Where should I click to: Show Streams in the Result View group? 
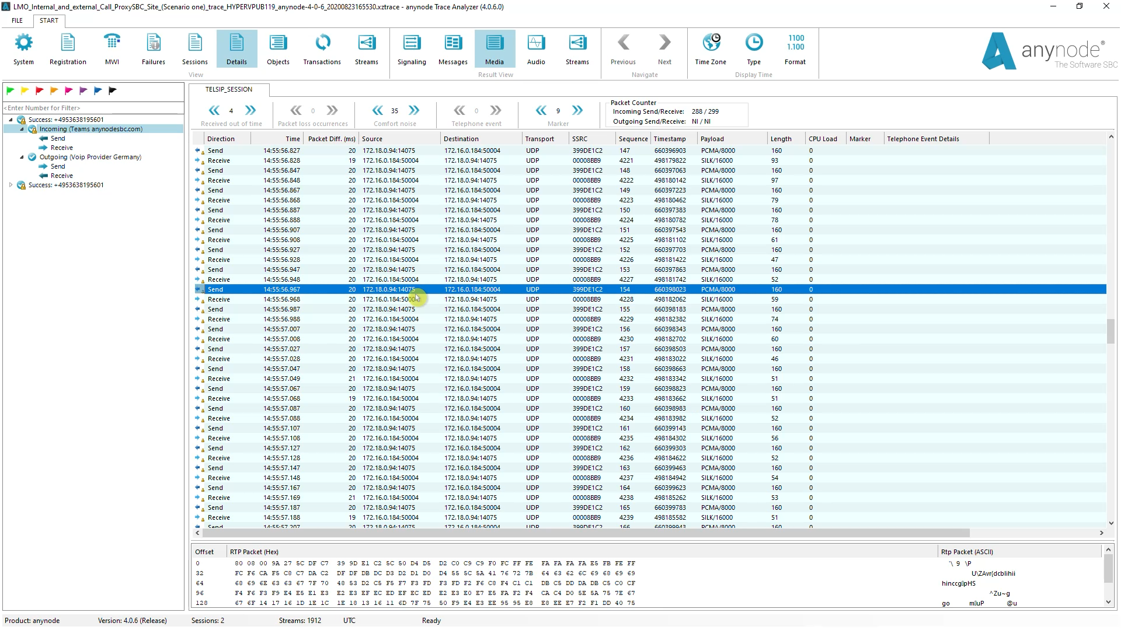tap(577, 49)
